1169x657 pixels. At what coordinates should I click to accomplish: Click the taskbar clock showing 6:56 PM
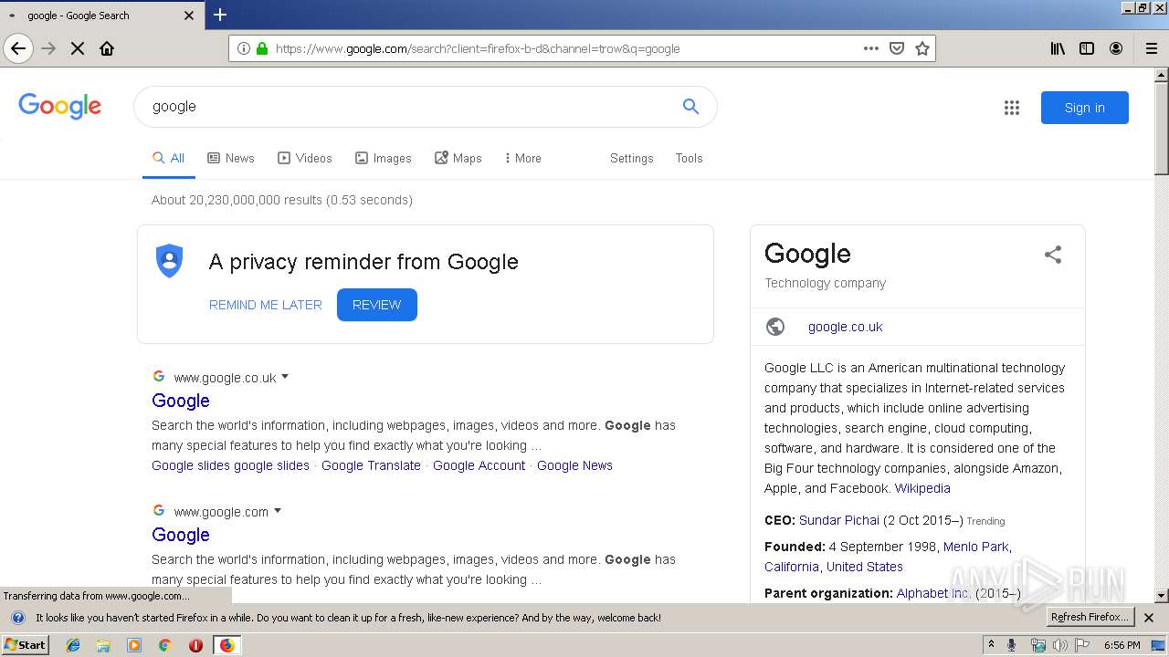1122,645
